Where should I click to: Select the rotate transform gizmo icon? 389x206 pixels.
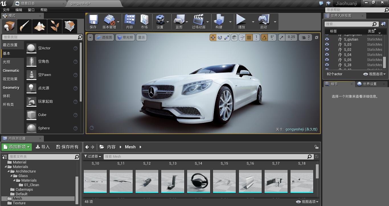[220, 37]
